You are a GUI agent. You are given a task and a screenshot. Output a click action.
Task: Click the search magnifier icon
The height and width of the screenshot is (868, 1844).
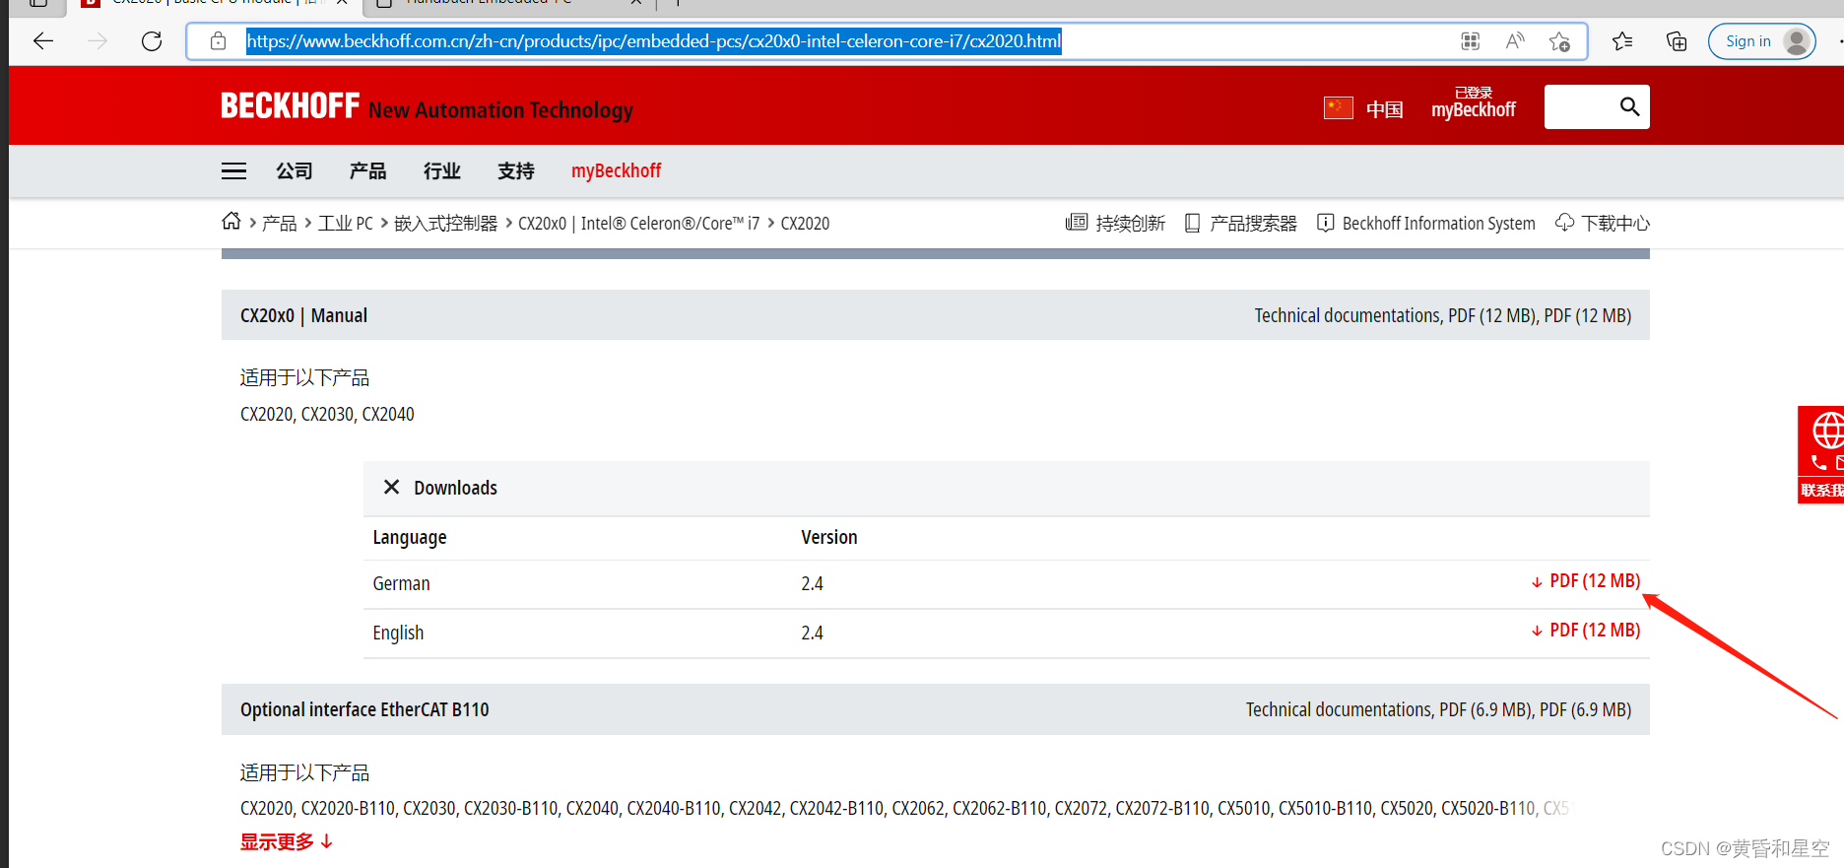click(x=1630, y=106)
